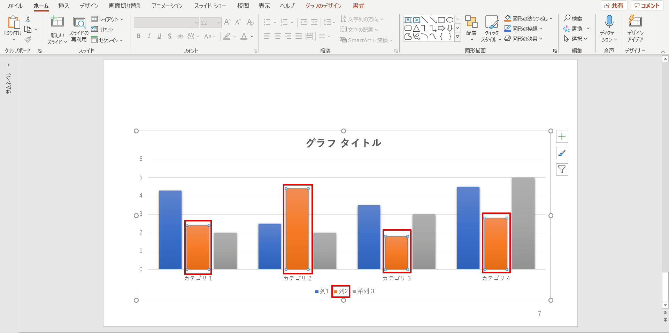Click SmartArtに変換 button
669x333 pixels.
coord(367,40)
